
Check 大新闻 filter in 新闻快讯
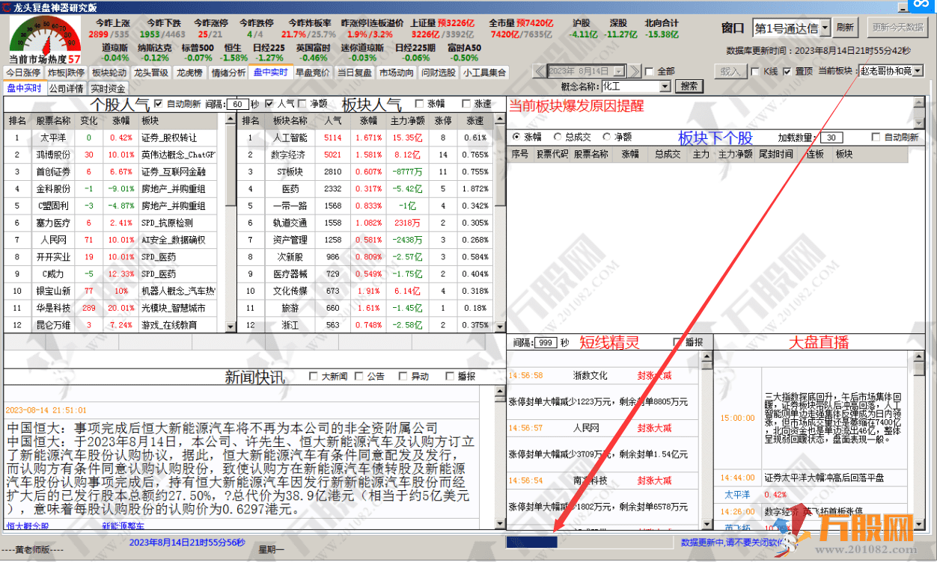click(x=314, y=377)
